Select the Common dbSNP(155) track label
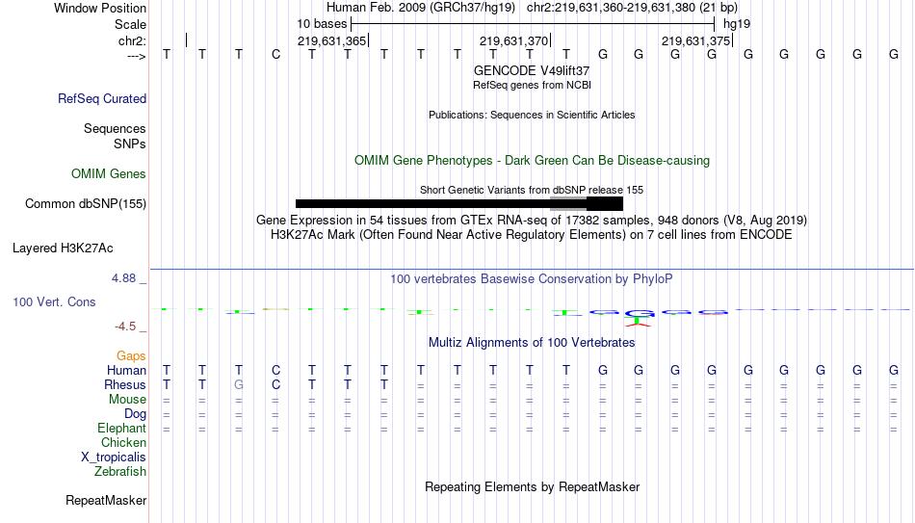The width and height of the screenshot is (915, 523). (x=85, y=204)
